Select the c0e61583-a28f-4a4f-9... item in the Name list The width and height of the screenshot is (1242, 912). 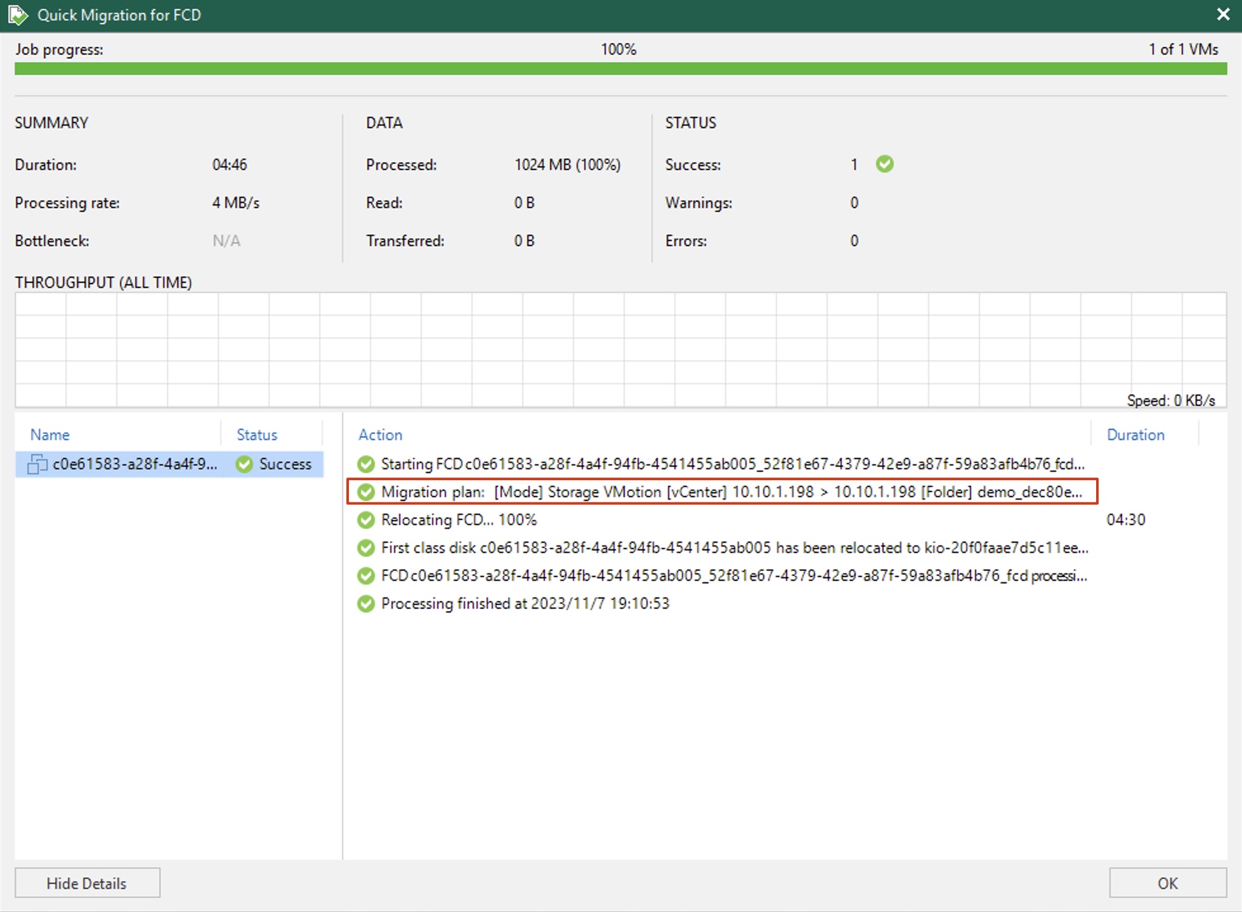(x=134, y=464)
